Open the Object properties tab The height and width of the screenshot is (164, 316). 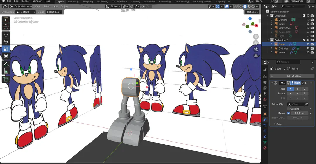[x=265, y=114]
